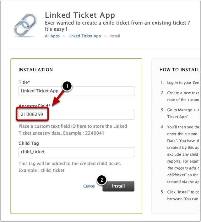Go to Linked Ticket App breadcrumb
Screen dimensions: 201x222
(84, 36)
